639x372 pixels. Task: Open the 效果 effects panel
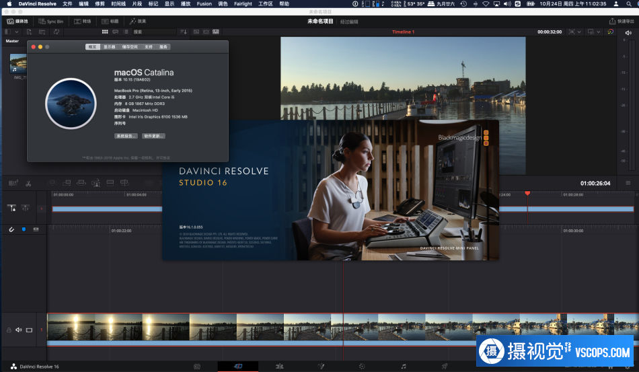[x=138, y=21]
